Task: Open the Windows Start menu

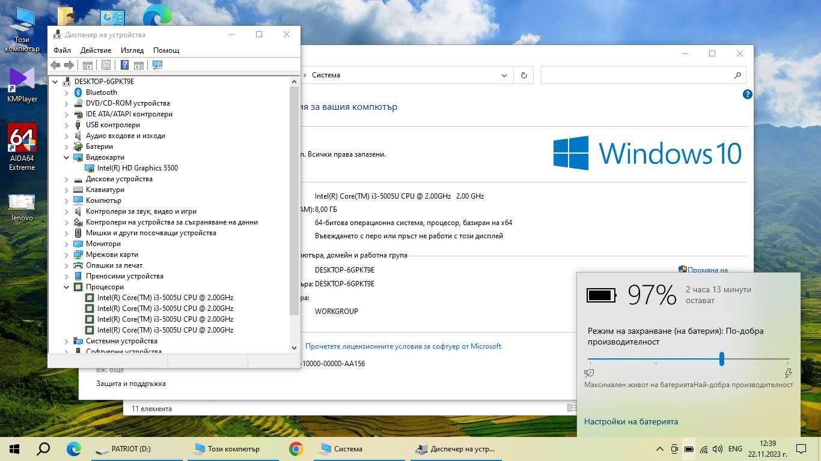Action: [x=14, y=448]
